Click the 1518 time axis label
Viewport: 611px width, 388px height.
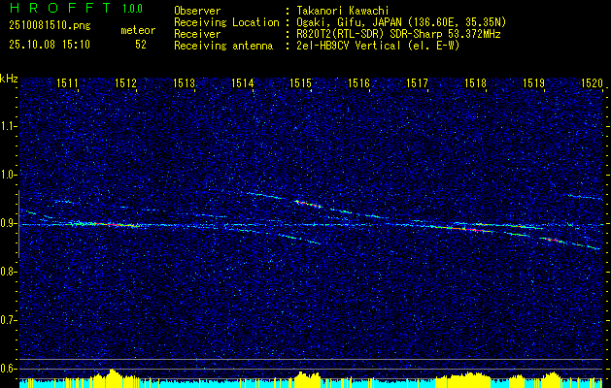pos(475,82)
